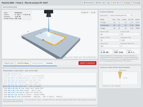The image size is (143, 107).
Task: Click the 5,0 mm depth label in joint view
Action: click(125, 78)
